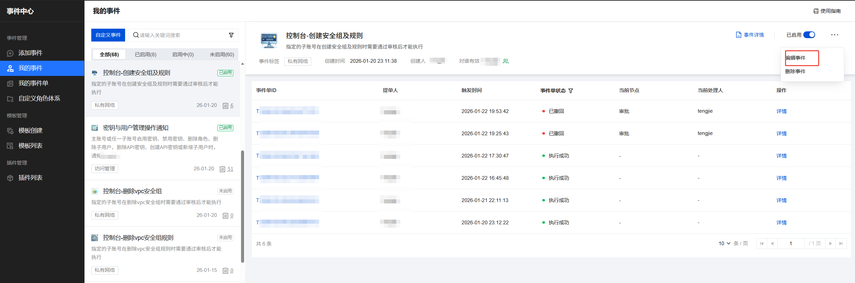The height and width of the screenshot is (283, 855).
Task: Open the three-dots more options menu
Action: point(834,35)
